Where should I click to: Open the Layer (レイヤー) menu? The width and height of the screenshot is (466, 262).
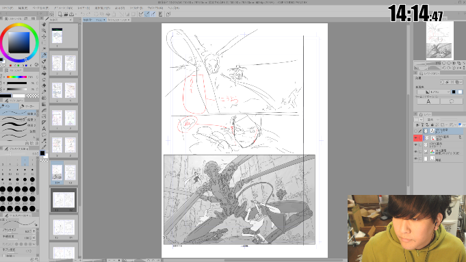pos(83,8)
